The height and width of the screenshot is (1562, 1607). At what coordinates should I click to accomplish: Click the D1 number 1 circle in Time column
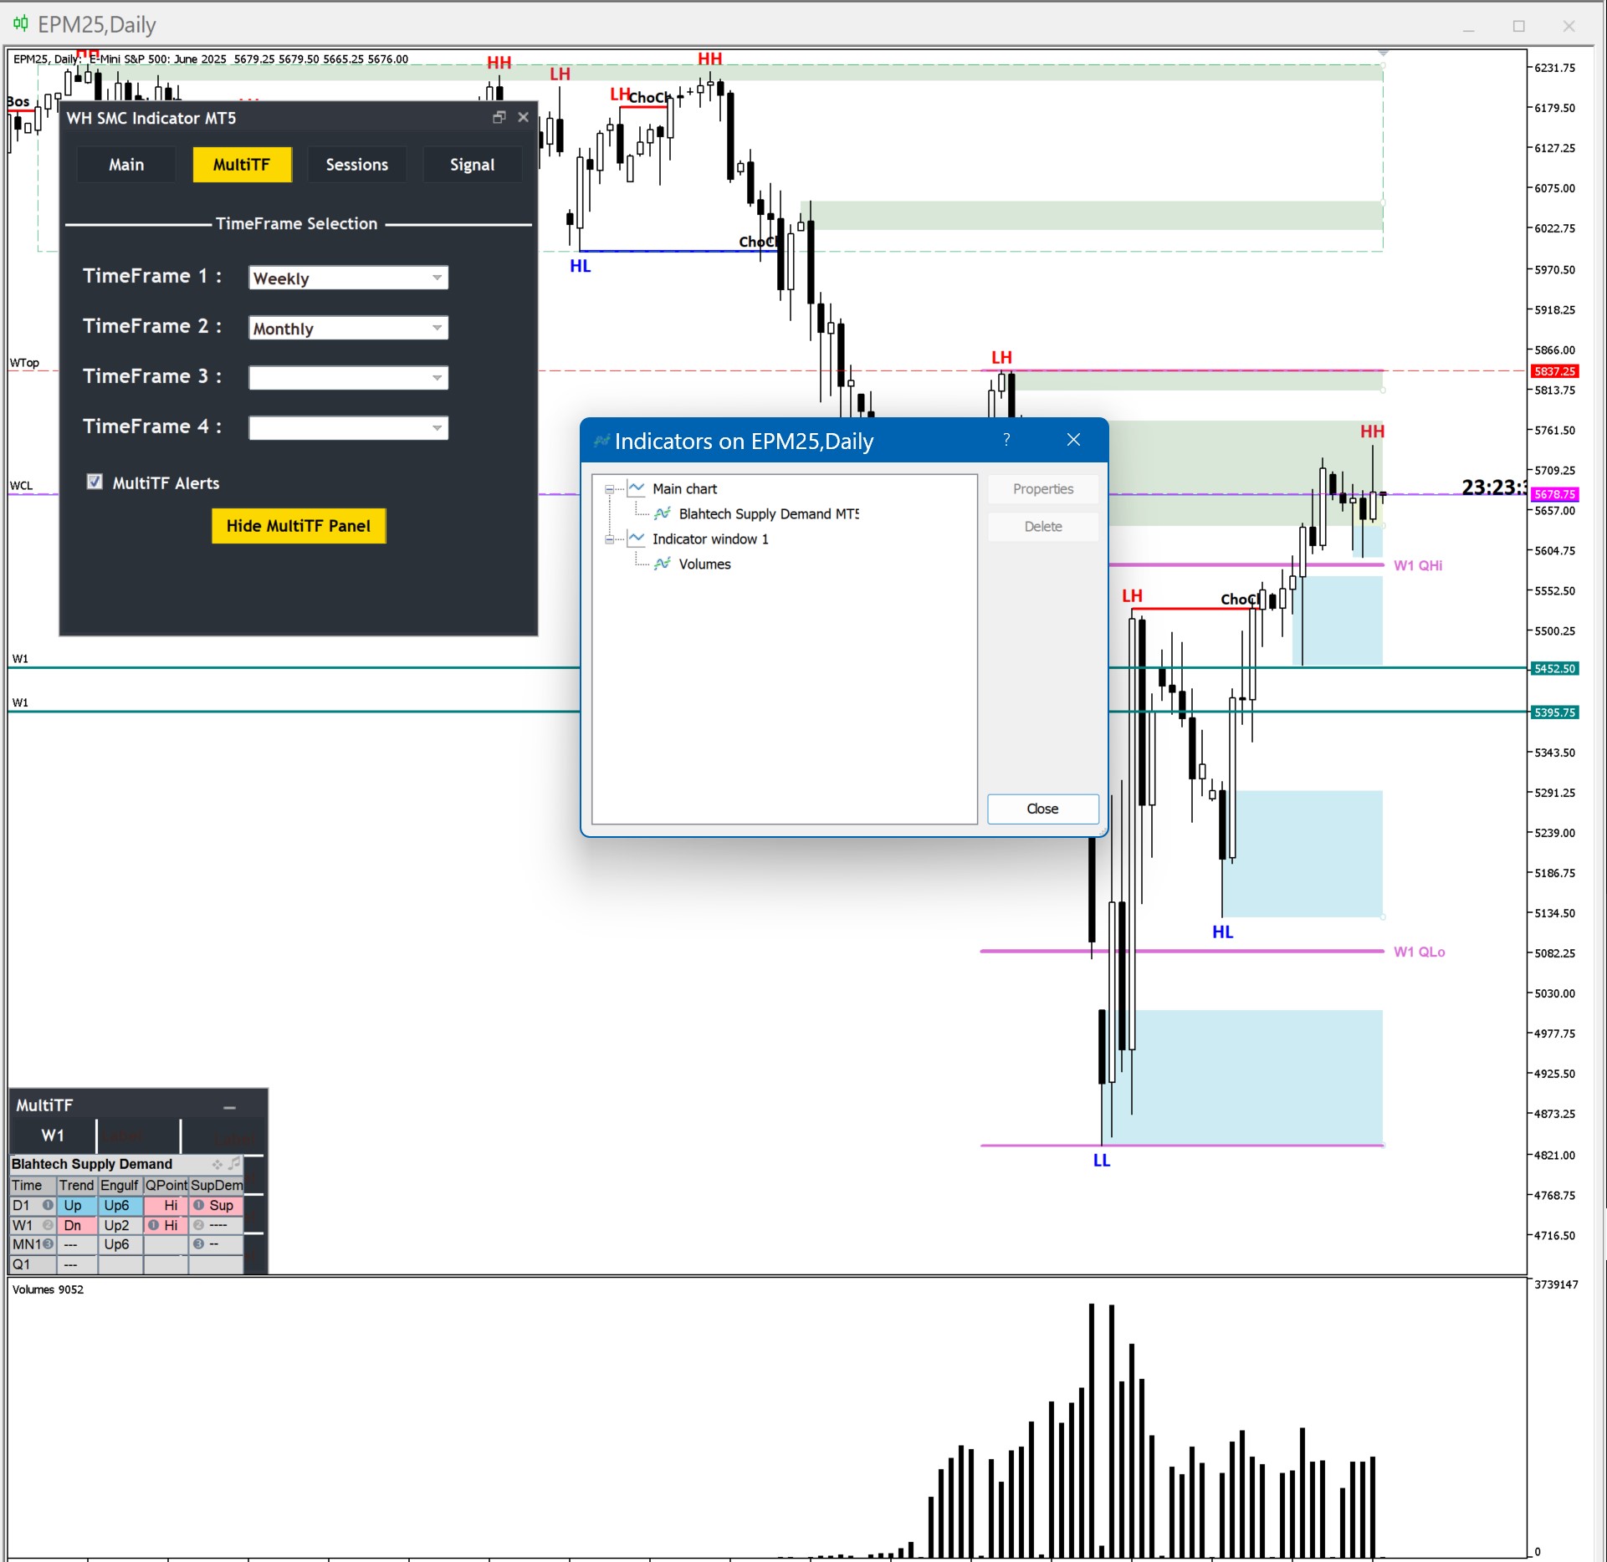click(48, 1205)
